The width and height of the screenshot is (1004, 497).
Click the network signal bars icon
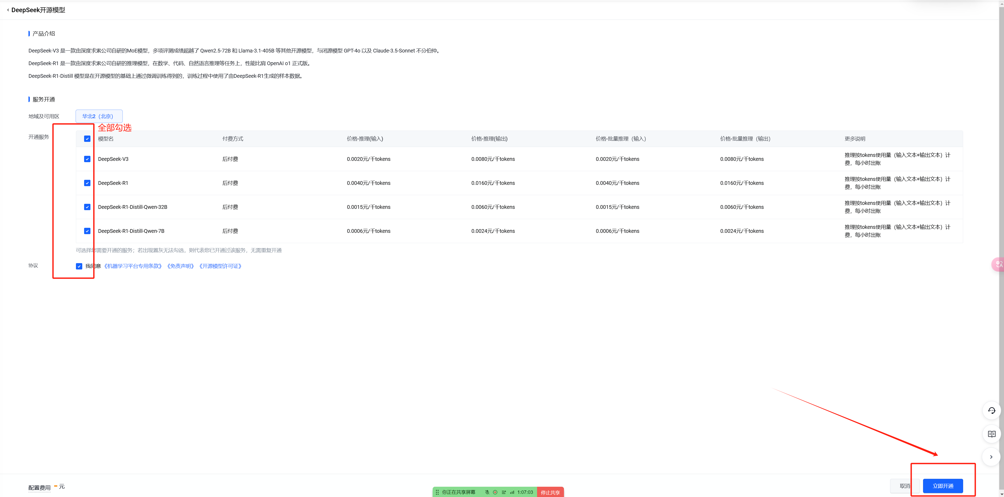512,492
